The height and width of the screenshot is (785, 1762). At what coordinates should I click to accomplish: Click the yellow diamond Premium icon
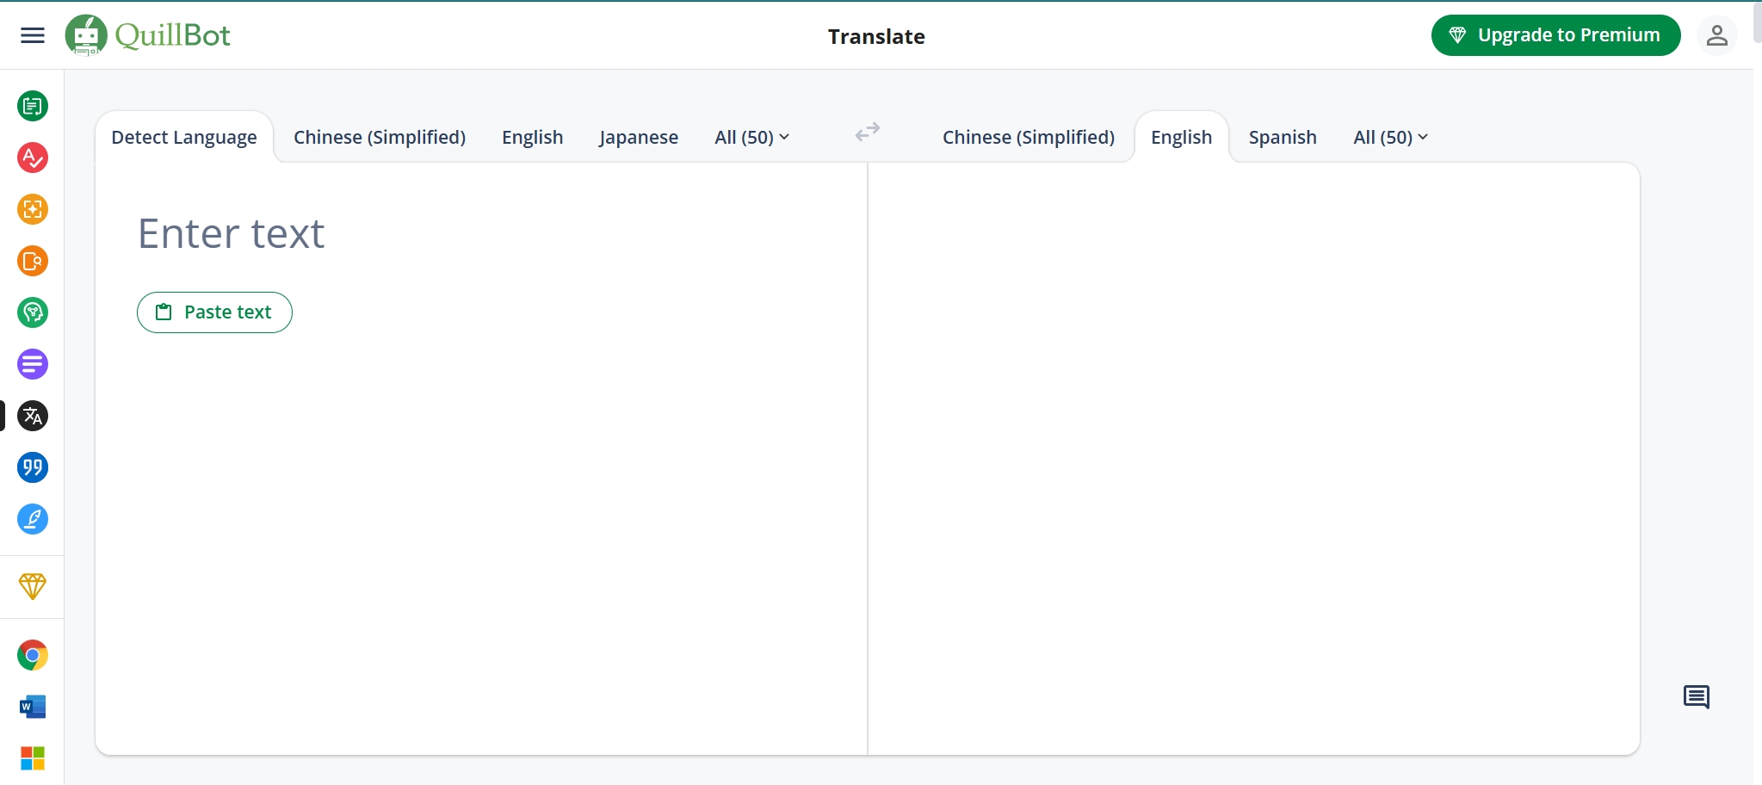(33, 586)
